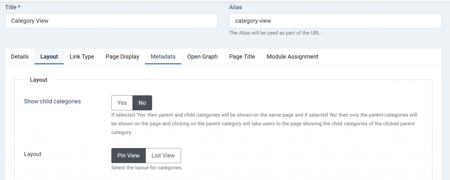Viewport: 450px width, 180px height.
Task: Select the Layout tab
Action: (49, 56)
